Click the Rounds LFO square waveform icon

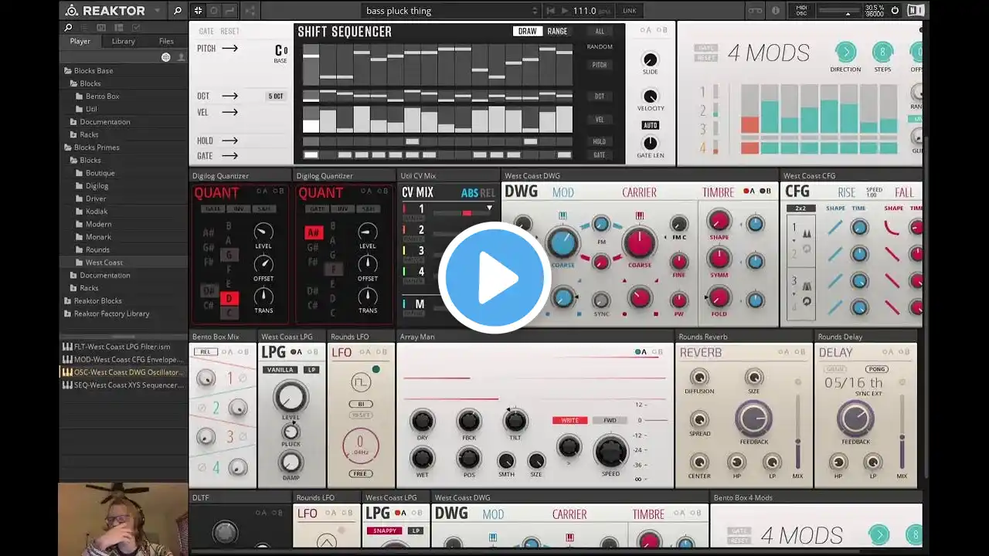[359, 383]
